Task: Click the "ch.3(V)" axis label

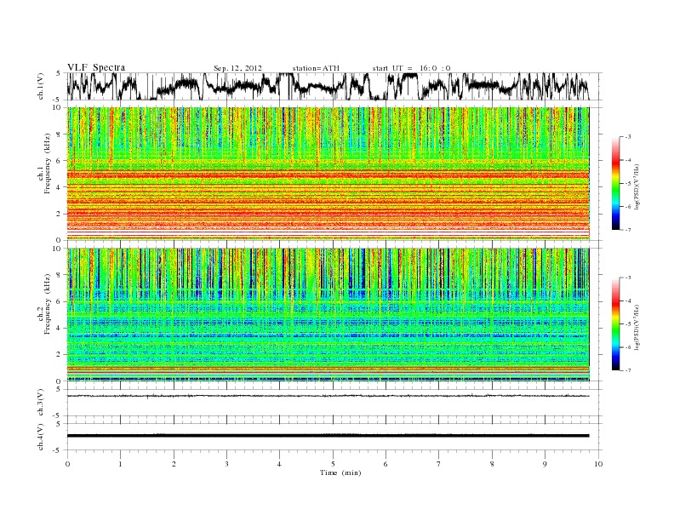Action: pos(40,403)
